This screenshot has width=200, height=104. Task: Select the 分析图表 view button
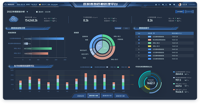[180, 12]
